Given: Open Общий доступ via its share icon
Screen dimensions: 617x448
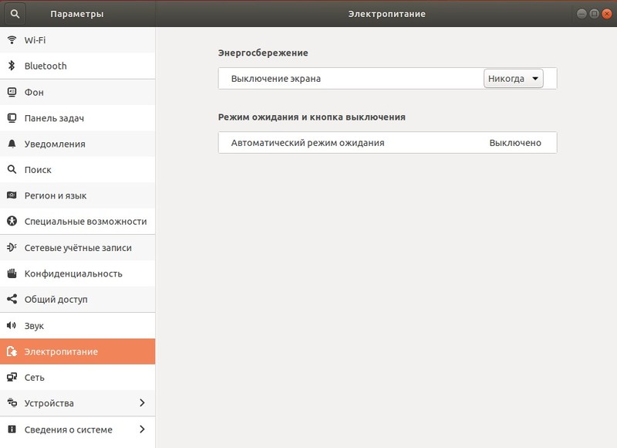Looking at the screenshot, I should click(x=13, y=300).
